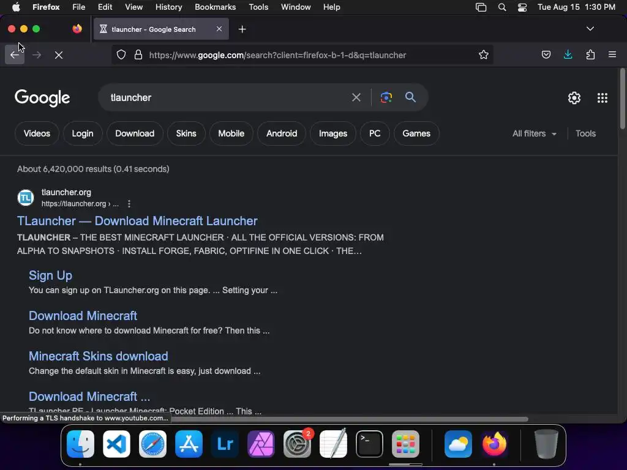Click the padlock site security icon
This screenshot has height=470, width=627.
(138, 54)
